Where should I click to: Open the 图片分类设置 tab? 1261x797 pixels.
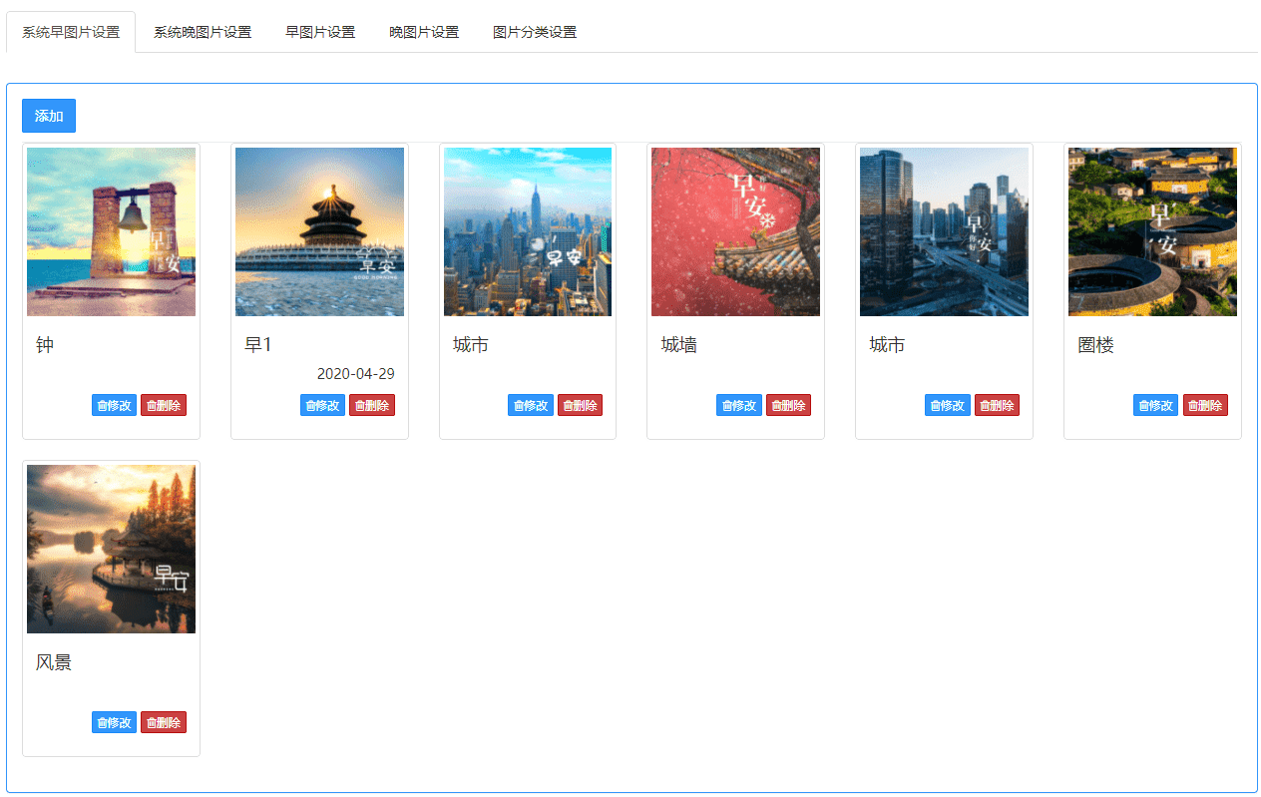pyautogui.click(x=535, y=32)
